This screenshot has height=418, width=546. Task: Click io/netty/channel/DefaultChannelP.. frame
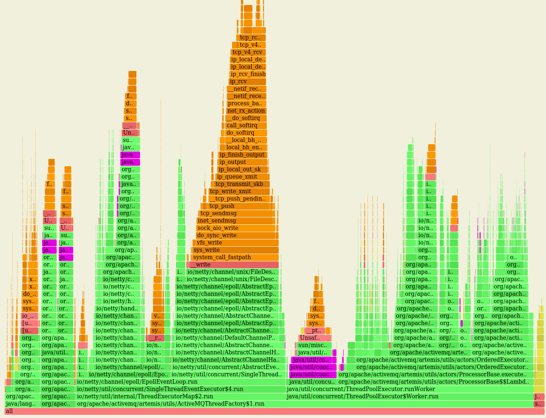coord(230,338)
